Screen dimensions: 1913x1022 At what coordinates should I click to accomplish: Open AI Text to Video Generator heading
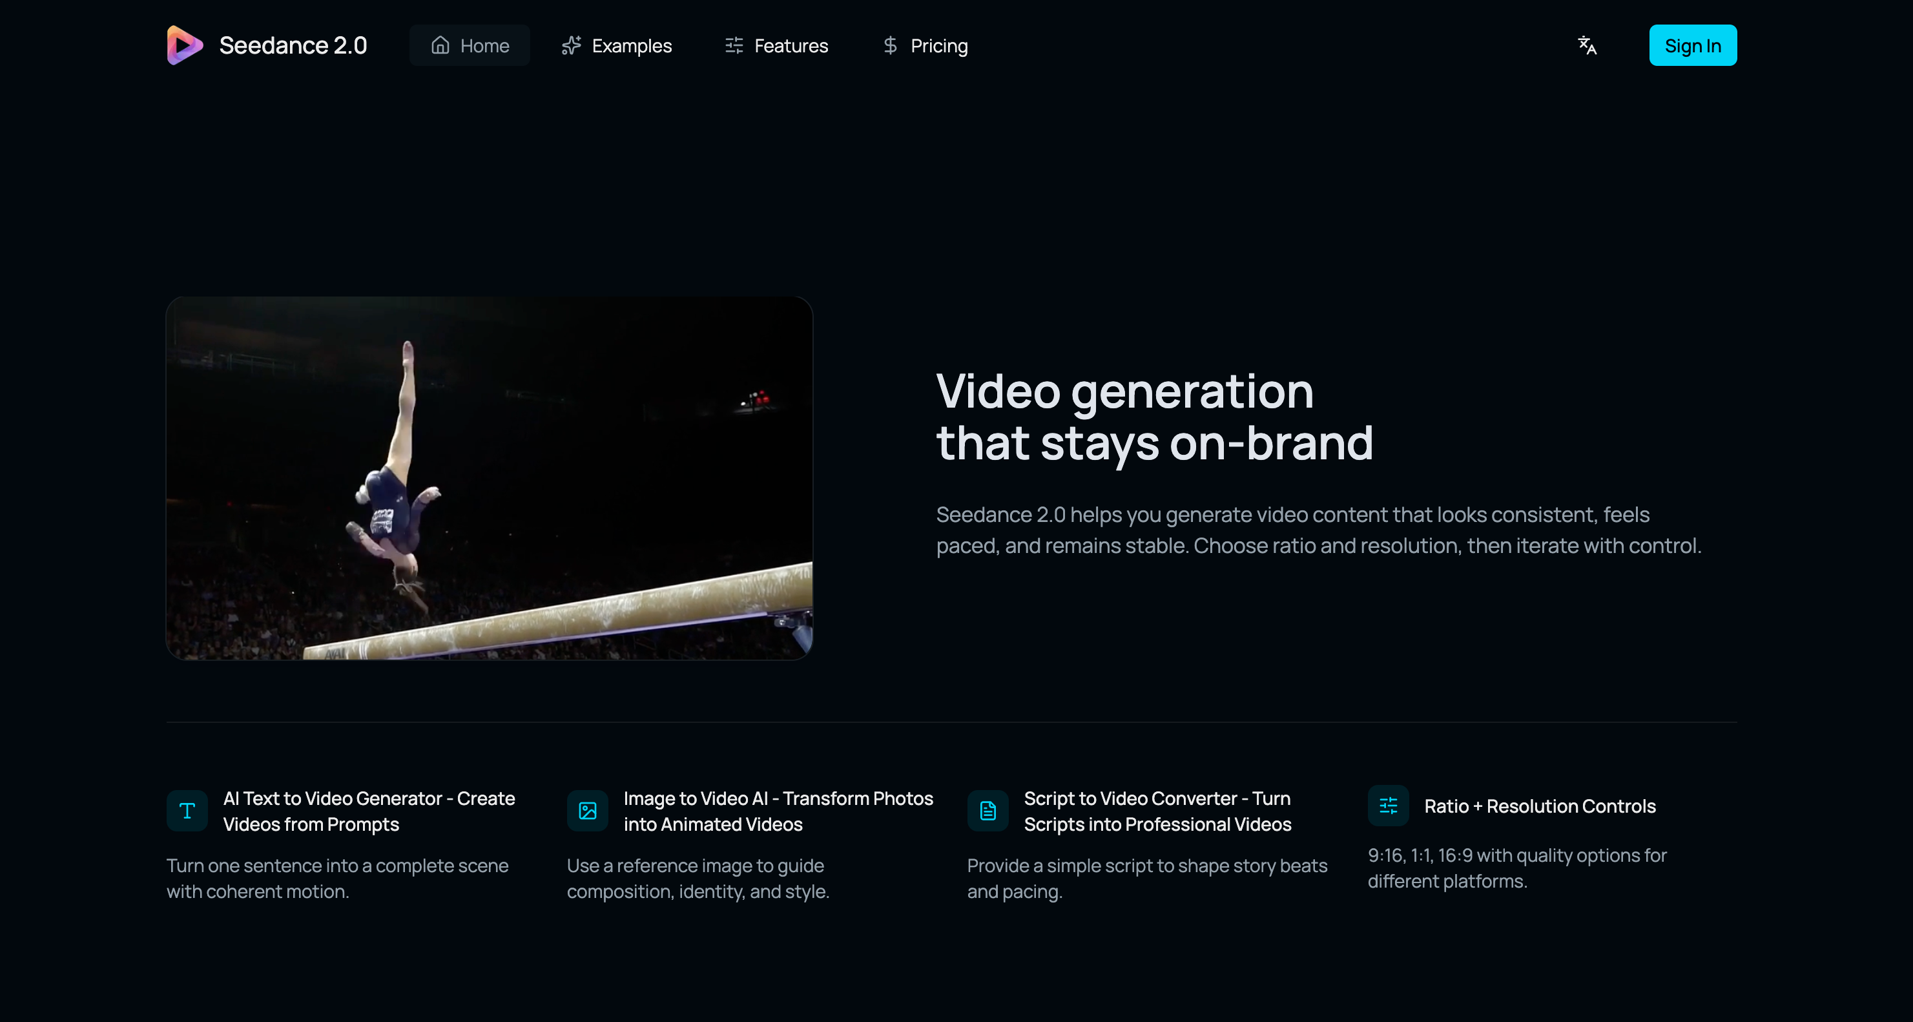[369, 811]
